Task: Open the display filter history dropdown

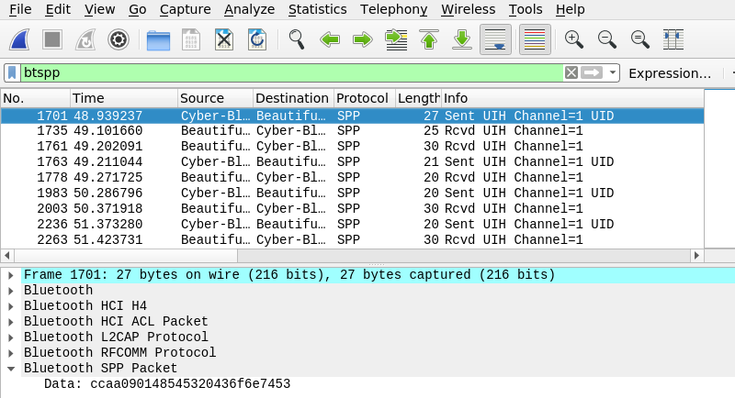Action: (613, 73)
